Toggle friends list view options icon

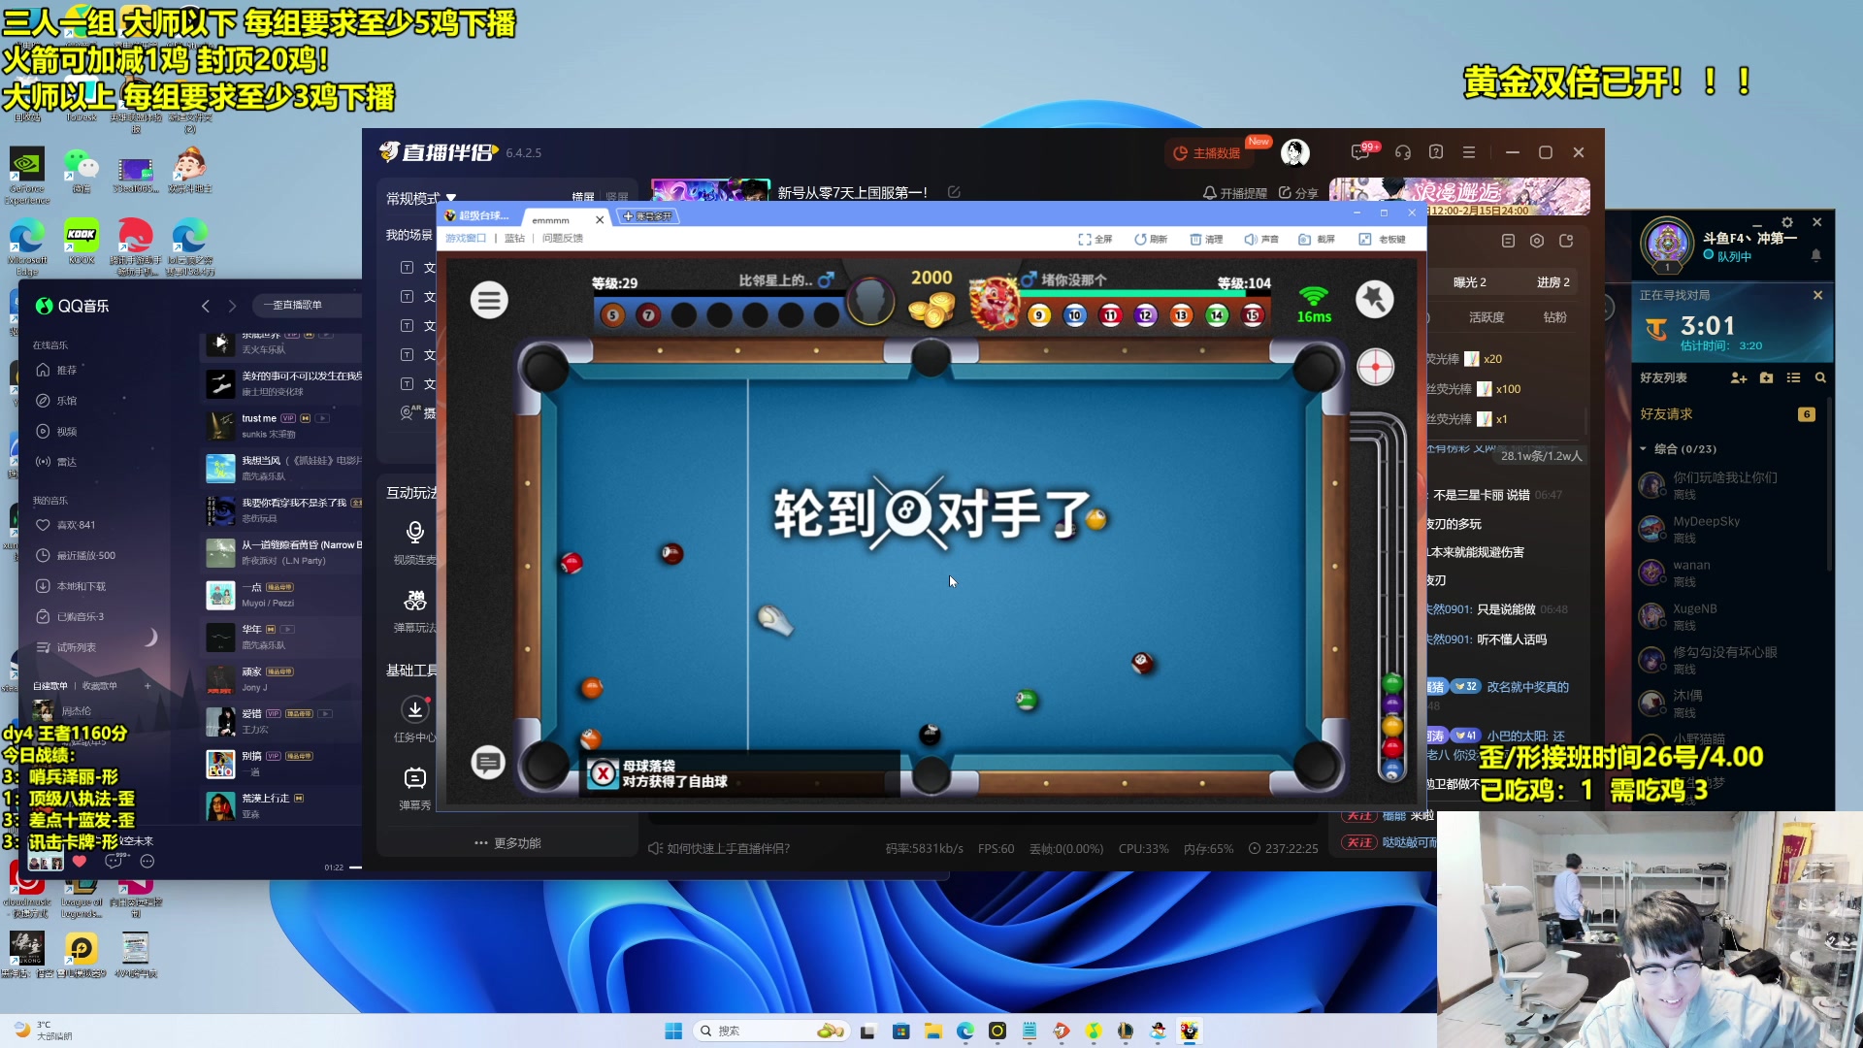(1793, 377)
